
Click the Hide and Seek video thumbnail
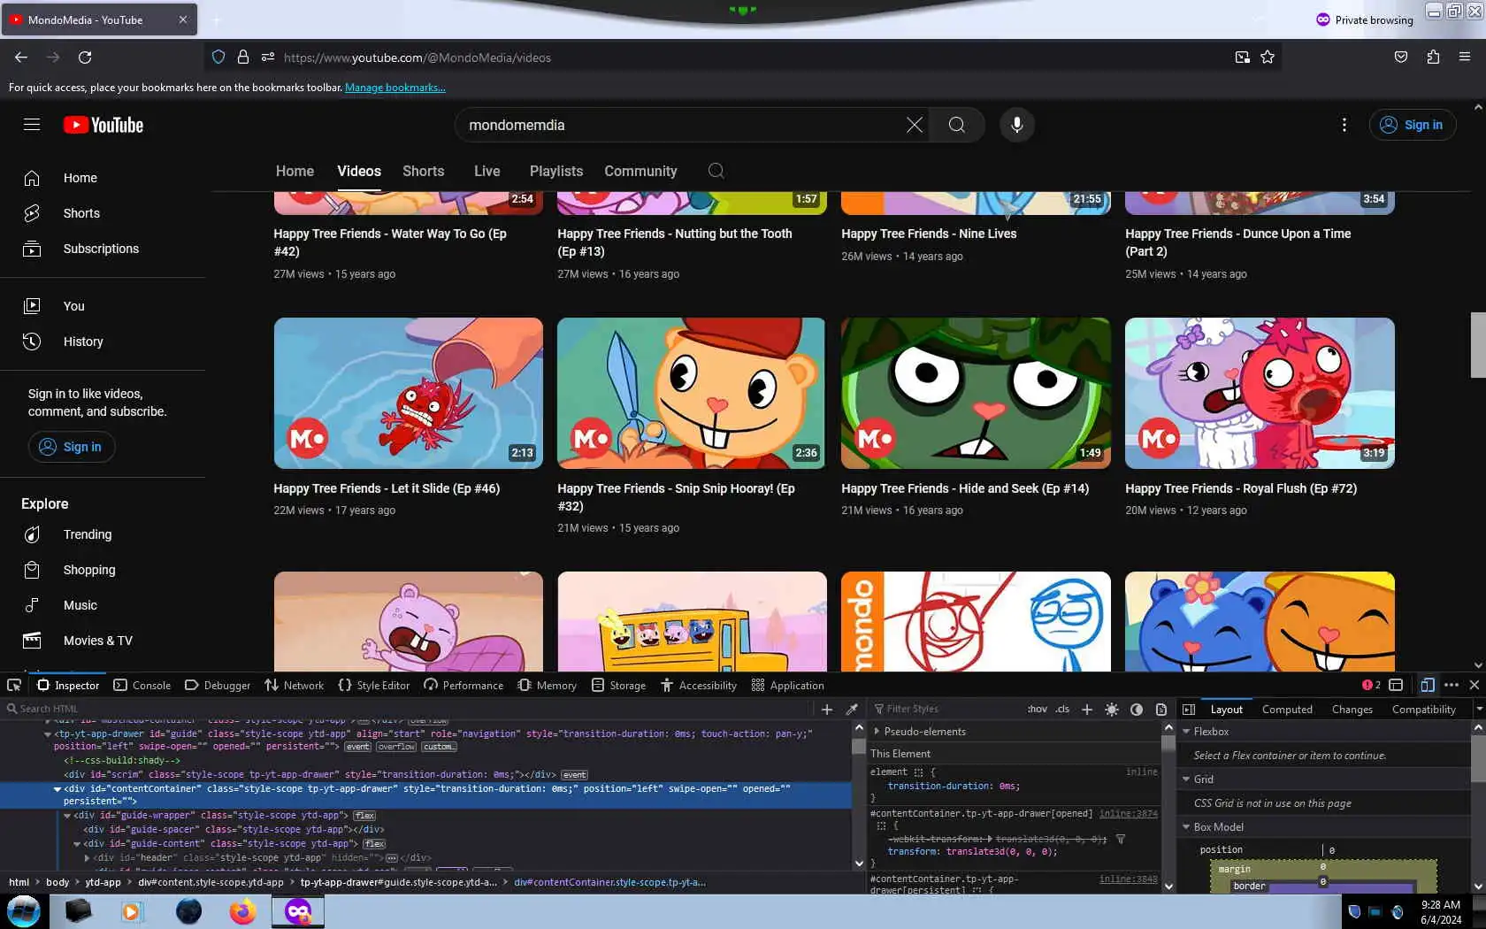pos(976,393)
